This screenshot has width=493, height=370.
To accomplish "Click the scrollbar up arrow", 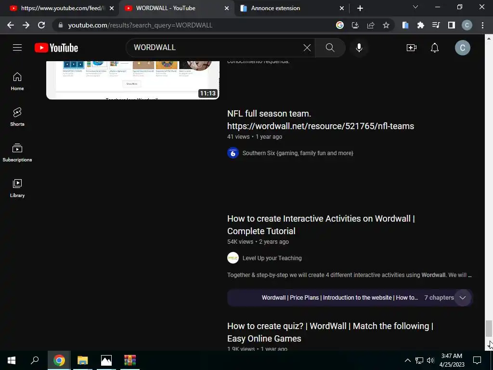I will click(x=489, y=39).
